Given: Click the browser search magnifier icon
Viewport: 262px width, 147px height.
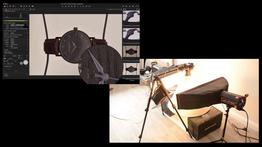Looking at the screenshot, I should coord(137,9).
